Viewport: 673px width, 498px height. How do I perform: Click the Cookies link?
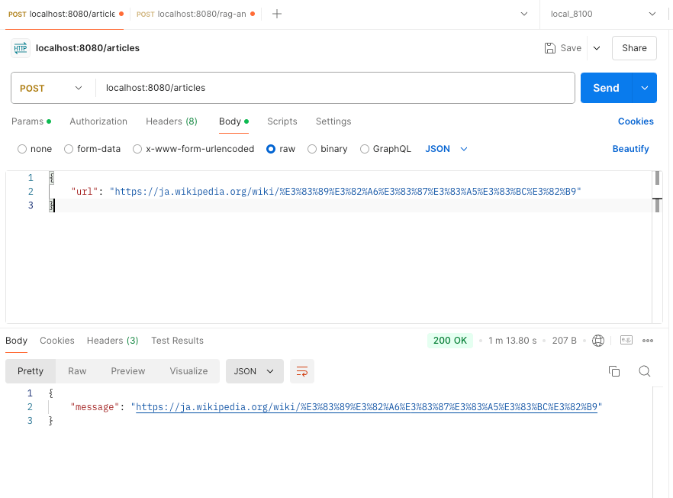(636, 121)
